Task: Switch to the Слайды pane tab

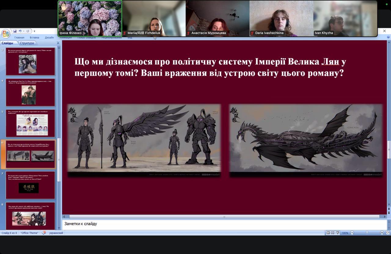Action: click(x=7, y=43)
